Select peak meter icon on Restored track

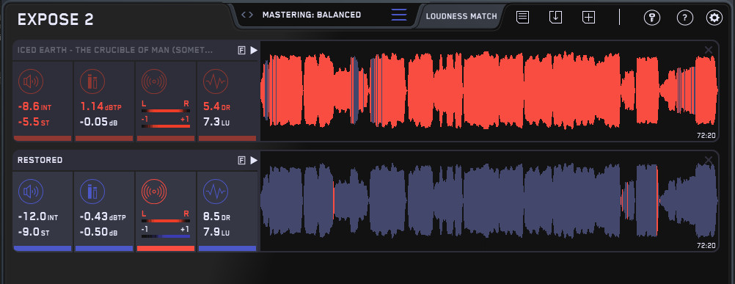pos(92,192)
